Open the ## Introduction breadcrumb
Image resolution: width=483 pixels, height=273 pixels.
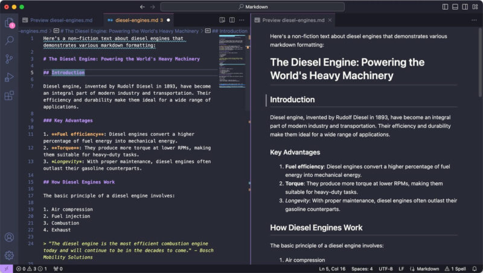226,31
